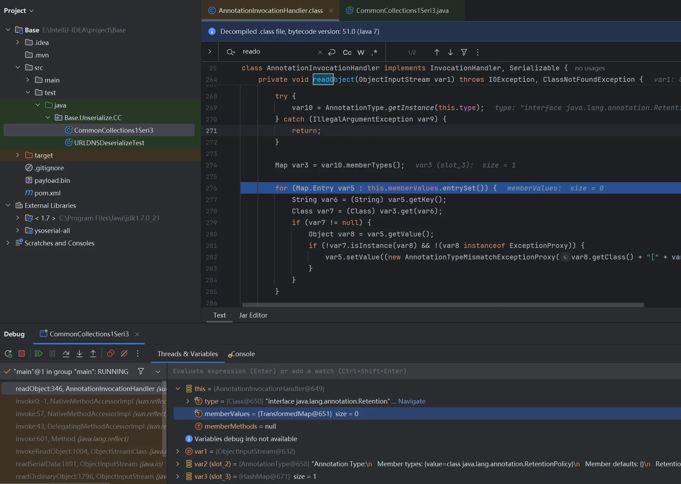Click the Mute Breakpoints icon
The width and height of the screenshot is (681, 484).
coord(124,354)
